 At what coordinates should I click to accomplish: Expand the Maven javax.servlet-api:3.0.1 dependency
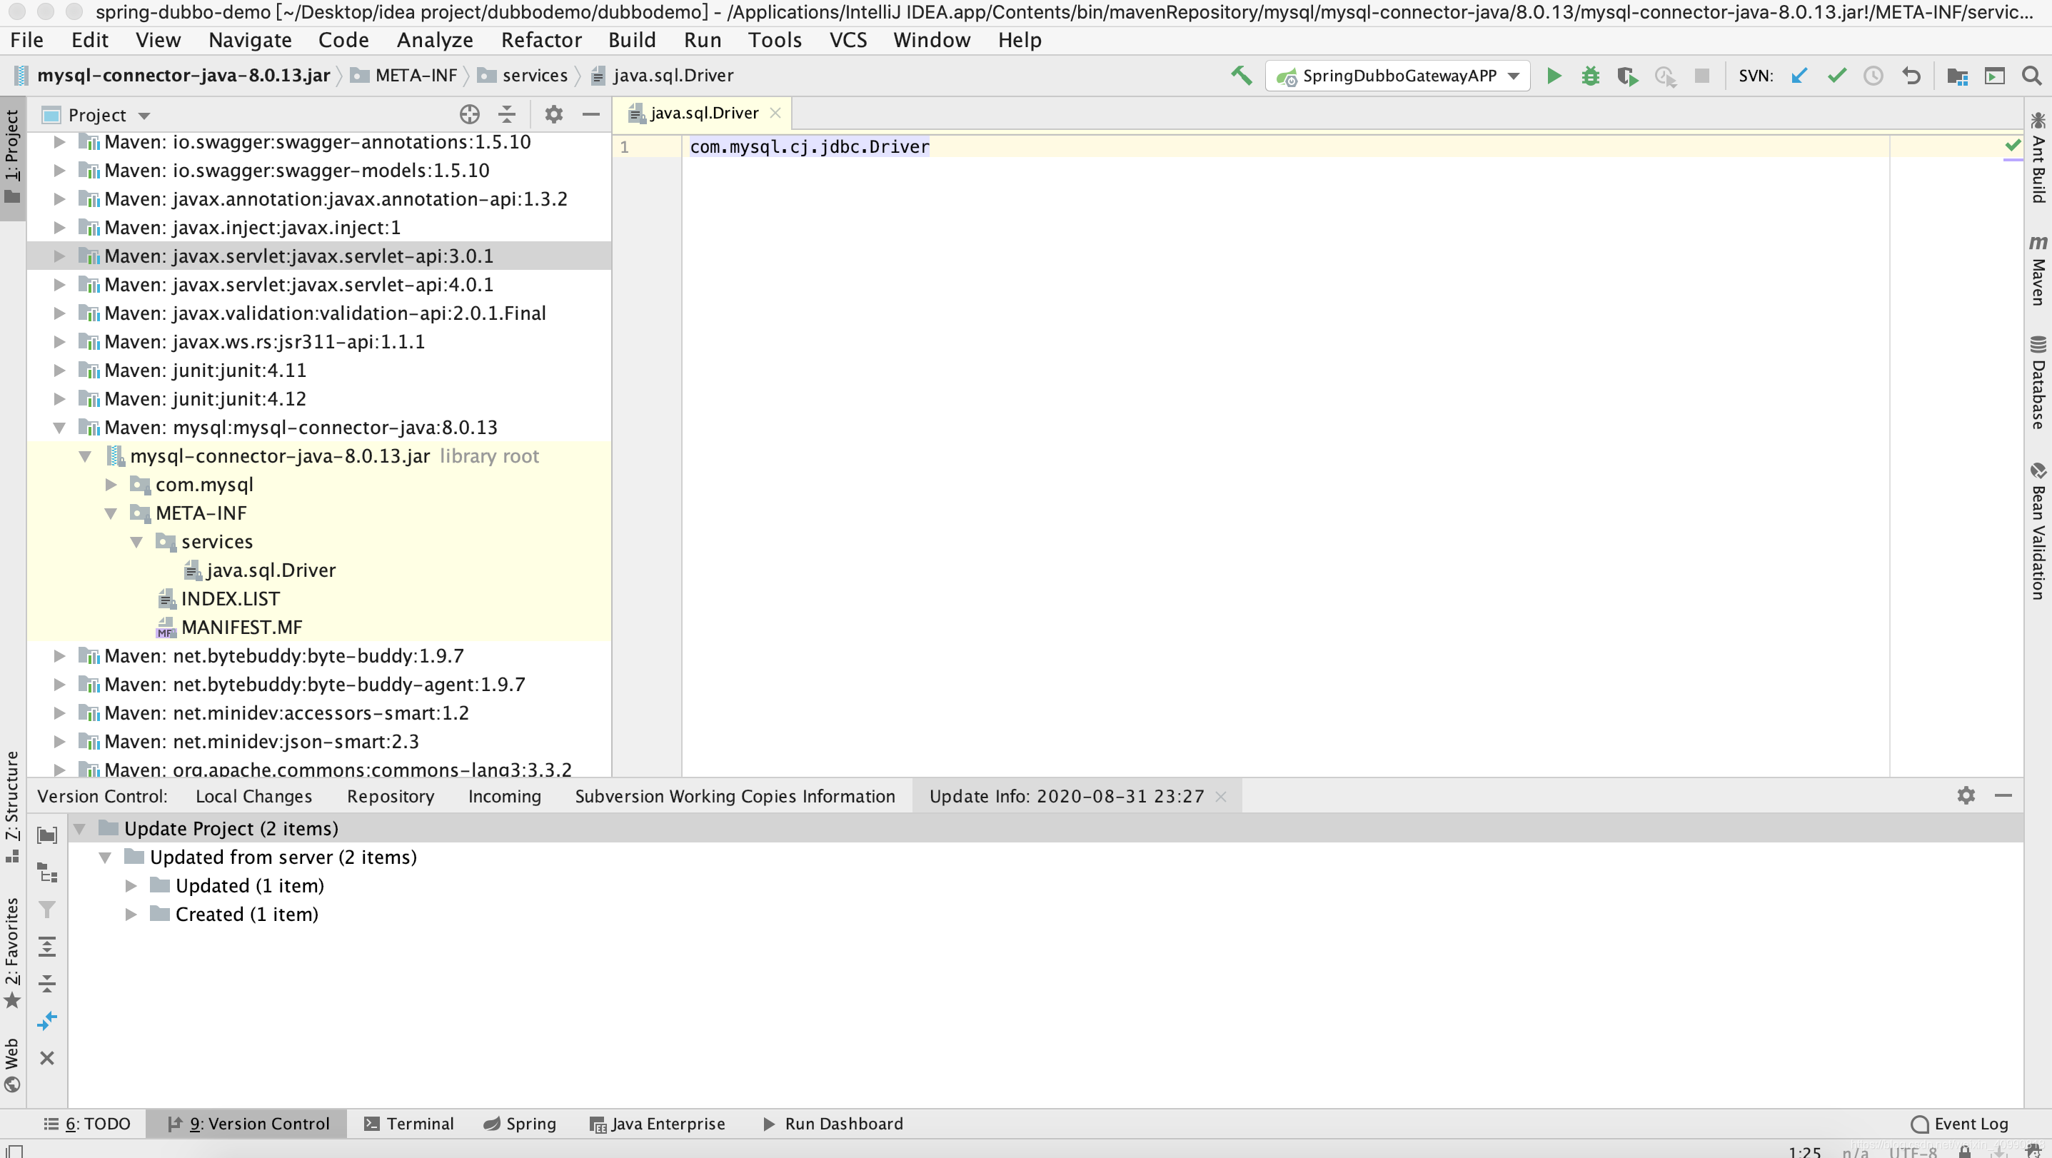(x=61, y=255)
